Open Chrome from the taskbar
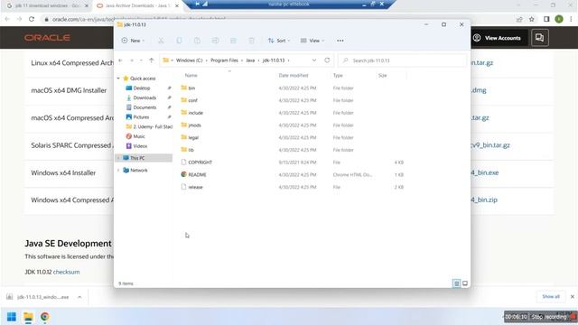 tap(44, 317)
